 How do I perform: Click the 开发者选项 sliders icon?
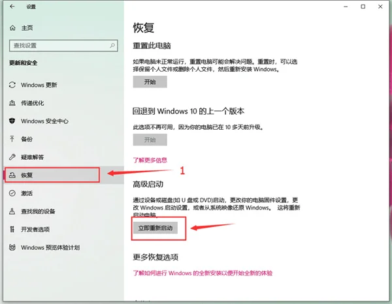pyautogui.click(x=12, y=229)
